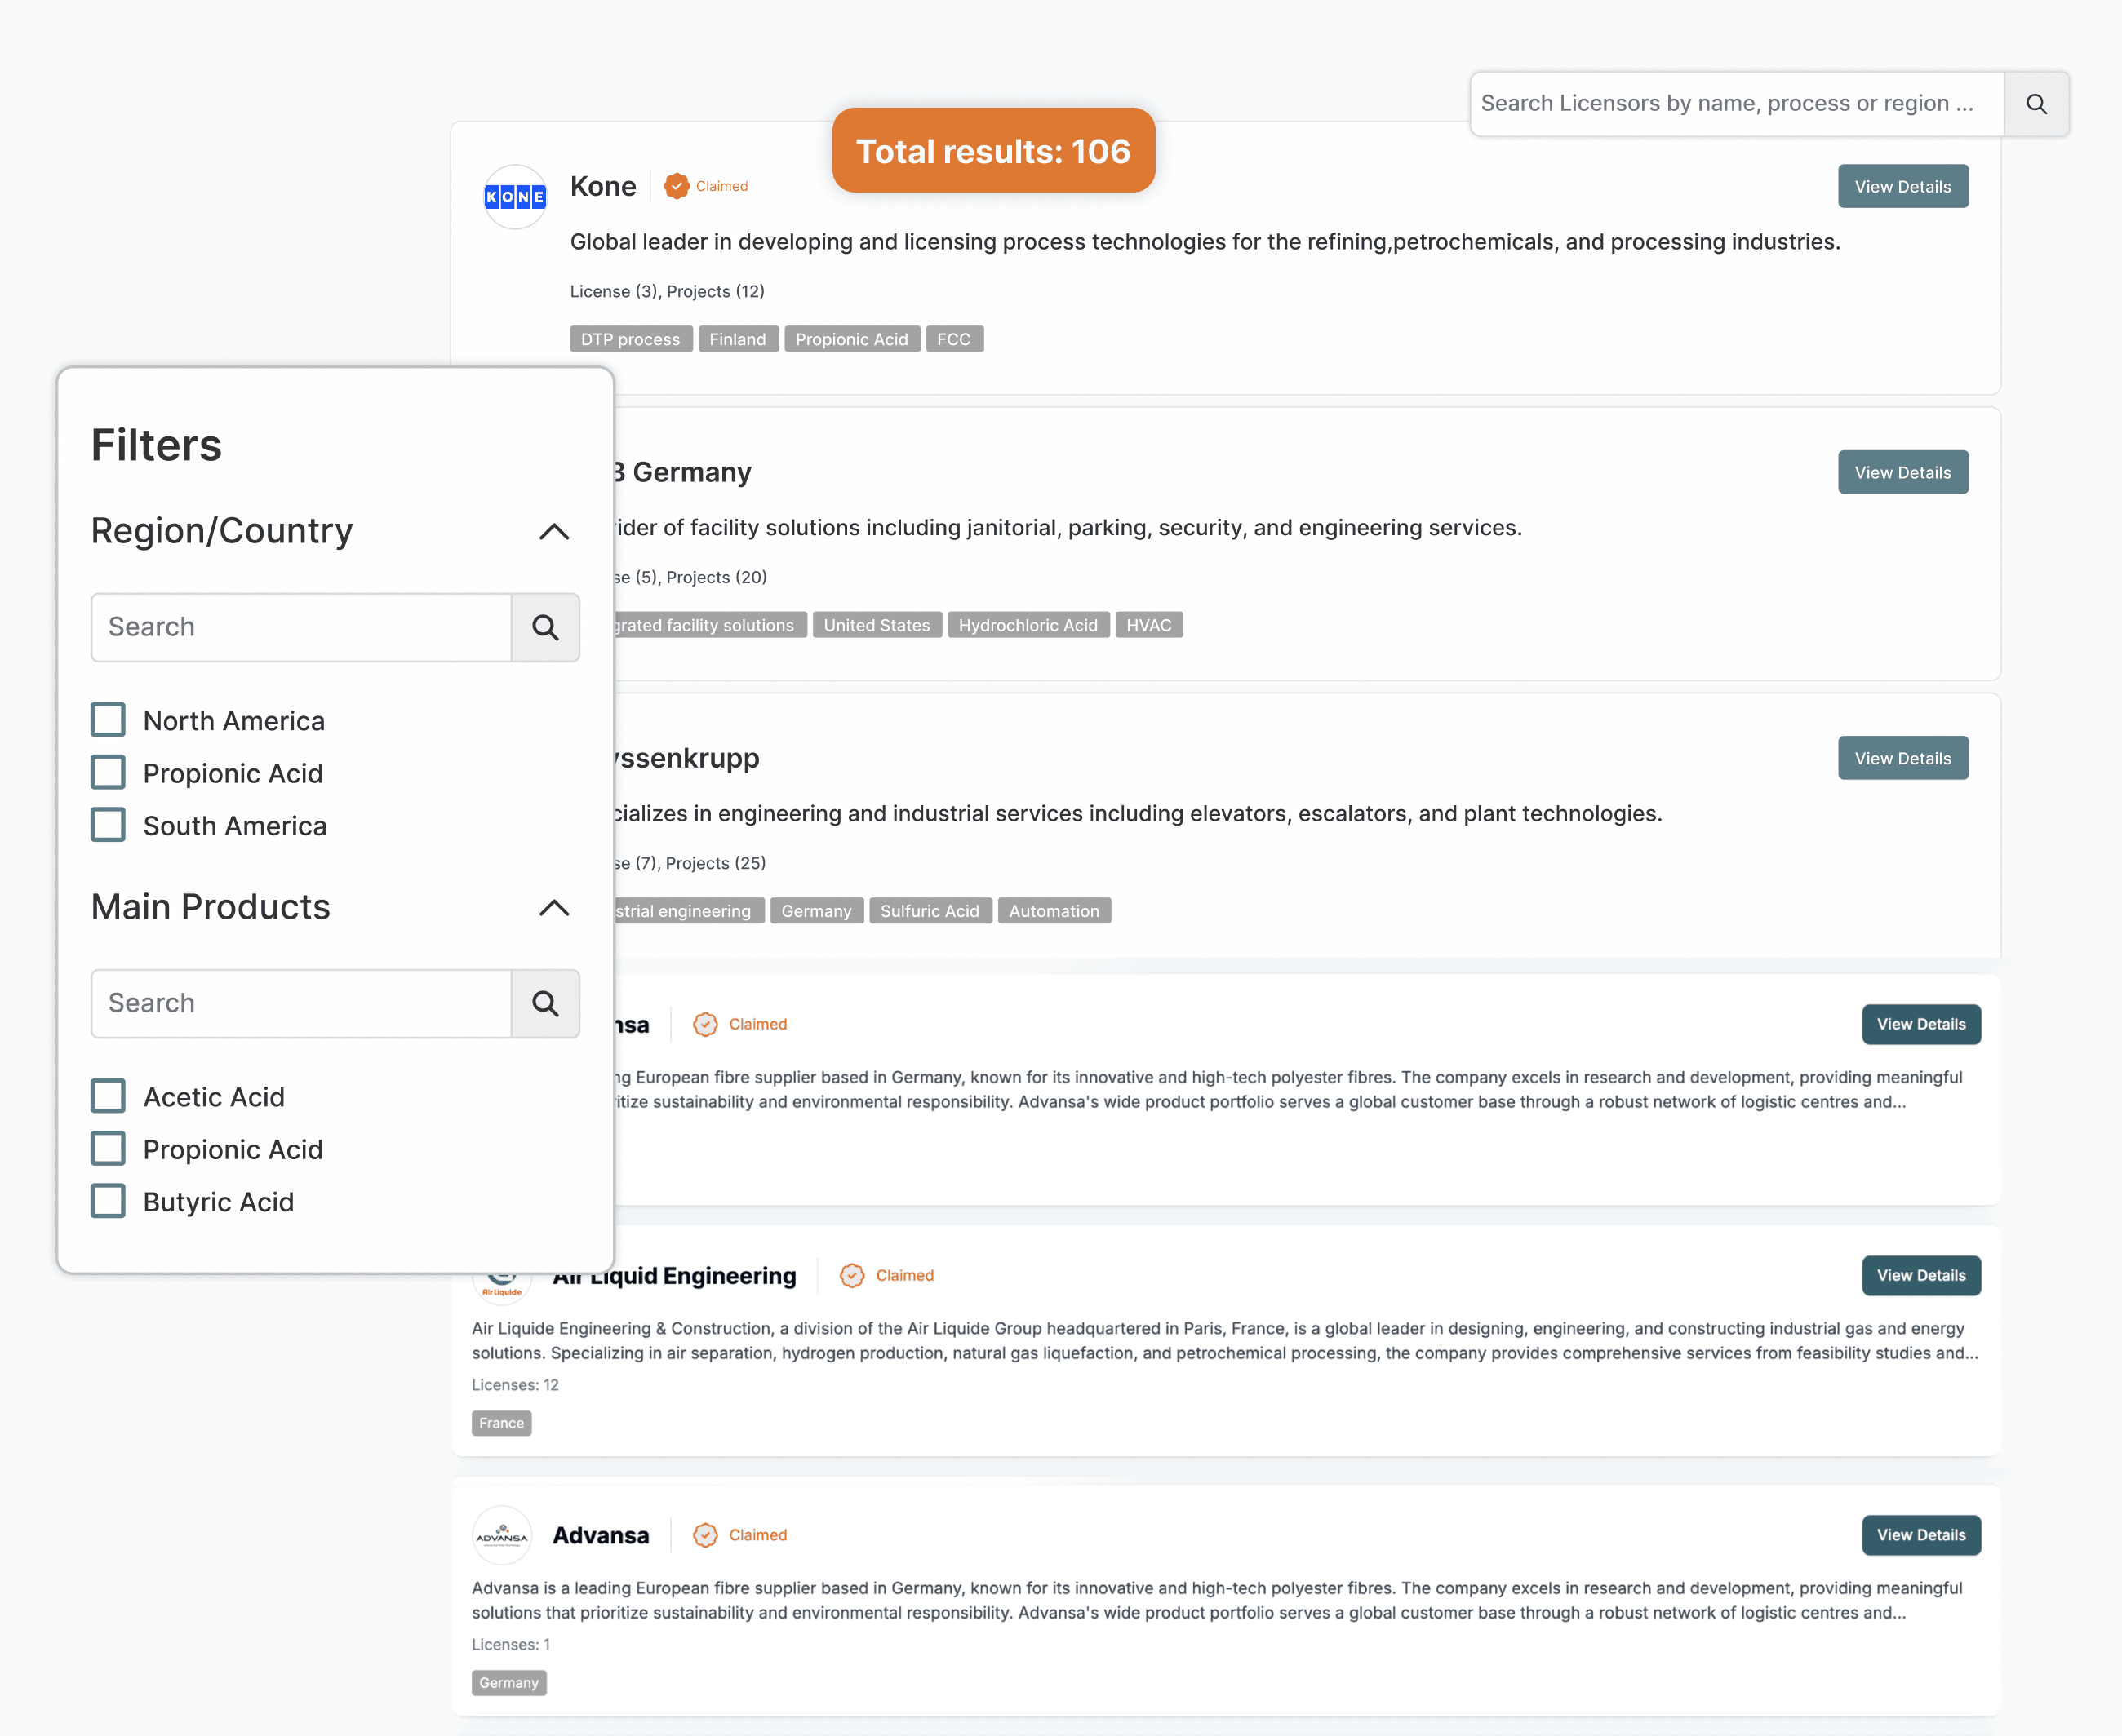Open View Details for Air Liquid Engineering
Image resolution: width=2122 pixels, height=1736 pixels.
(1921, 1275)
